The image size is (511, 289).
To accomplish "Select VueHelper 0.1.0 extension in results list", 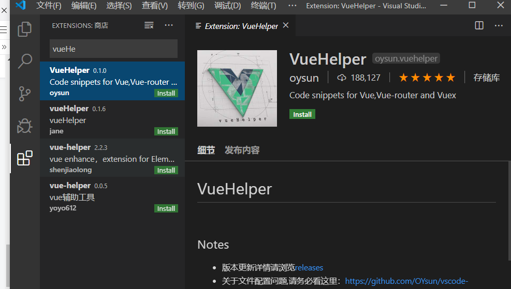I will pyautogui.click(x=112, y=81).
